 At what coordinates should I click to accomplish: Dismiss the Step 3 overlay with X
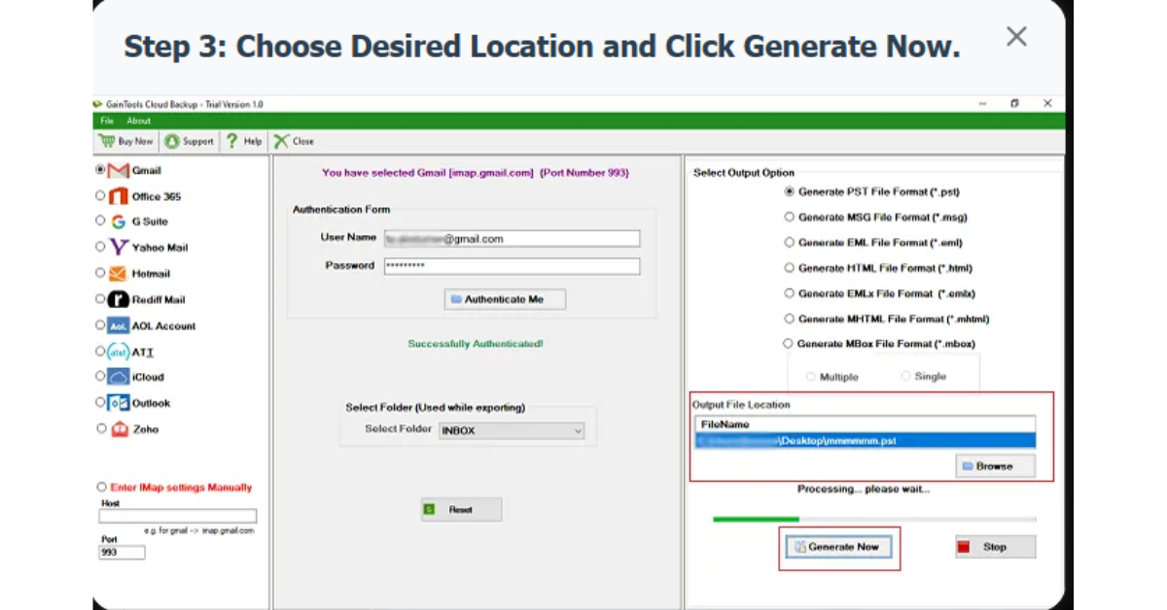[1016, 37]
